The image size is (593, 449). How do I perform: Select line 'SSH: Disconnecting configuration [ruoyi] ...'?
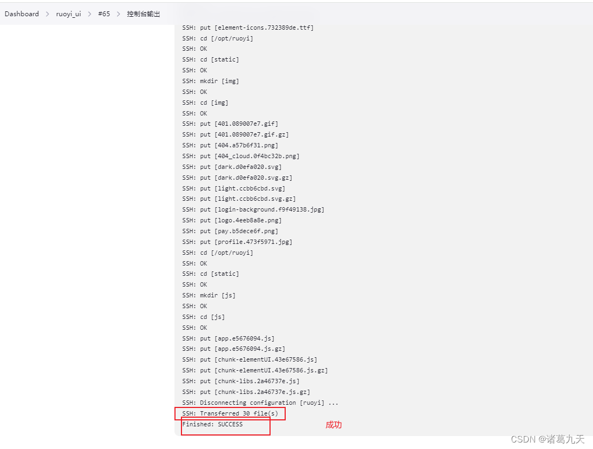pos(260,403)
